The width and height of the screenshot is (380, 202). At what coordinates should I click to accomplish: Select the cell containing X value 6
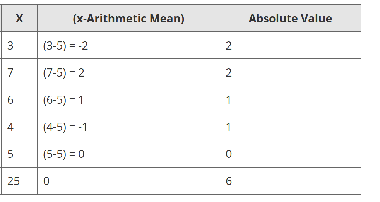10,100
